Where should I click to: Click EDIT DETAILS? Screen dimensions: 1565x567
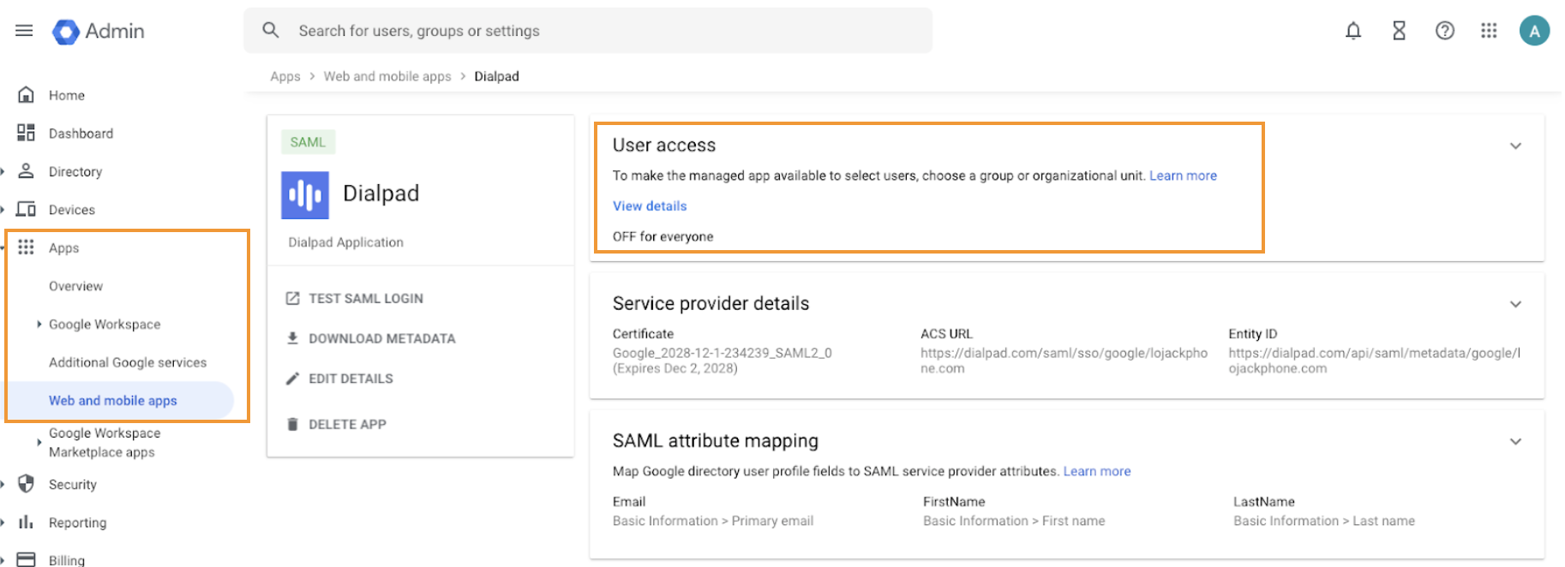[351, 379]
